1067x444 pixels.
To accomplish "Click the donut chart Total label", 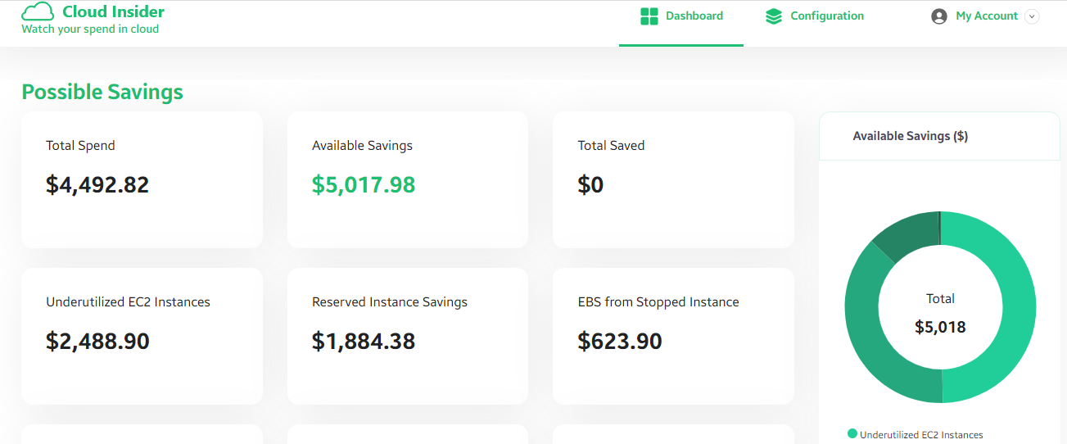I will [x=941, y=299].
